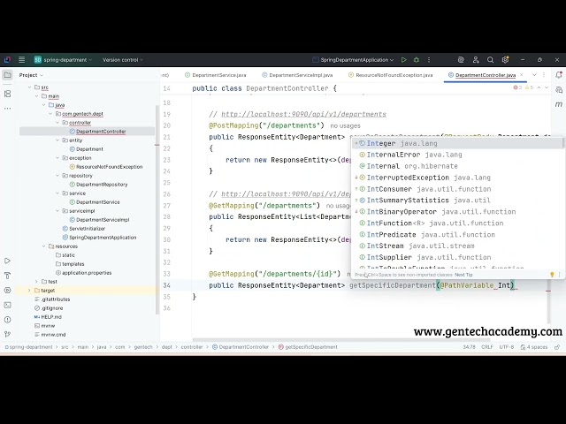Viewport: 566px width, 424px height.
Task: Open completion popup options menu
Action: coord(560,275)
